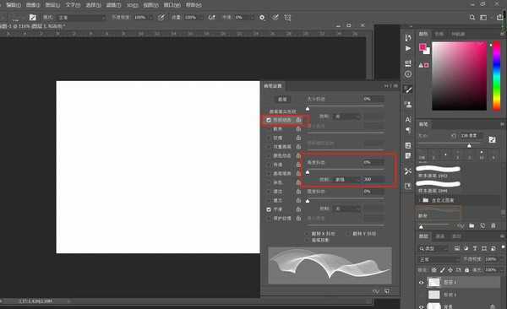Image resolution: width=507 pixels, height=309 pixels.
Task: Hide the top layer using its eye icon
Action: (421, 282)
